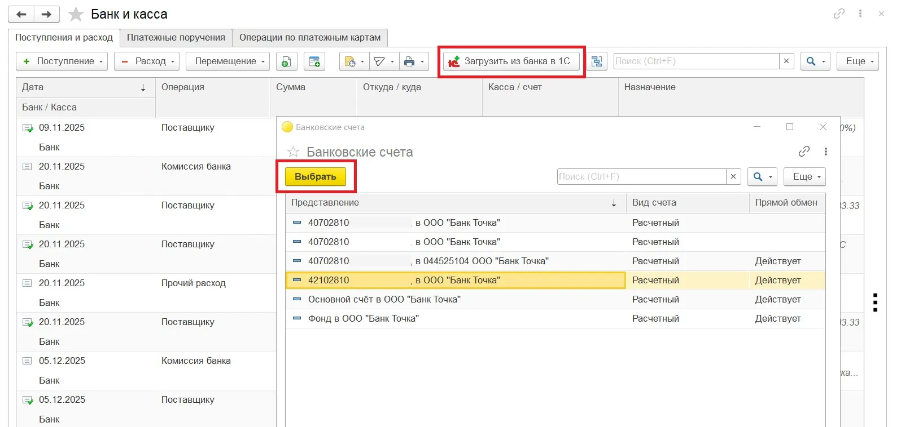
Task: Switch to the Платежные поручения tab
Action: pos(176,38)
